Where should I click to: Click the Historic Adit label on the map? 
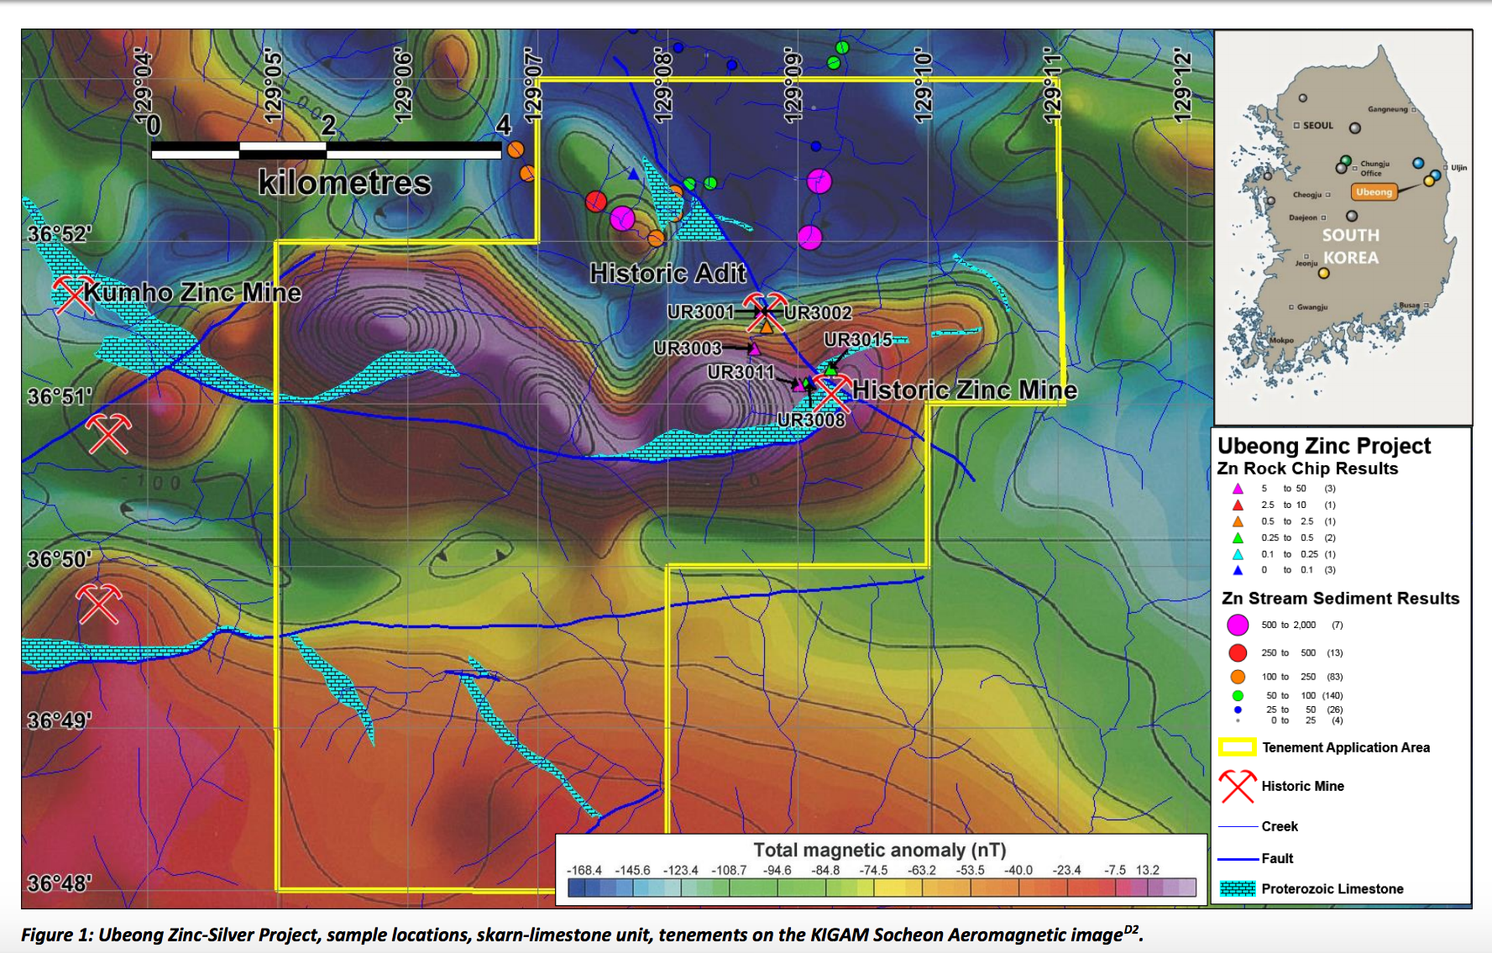point(667,273)
